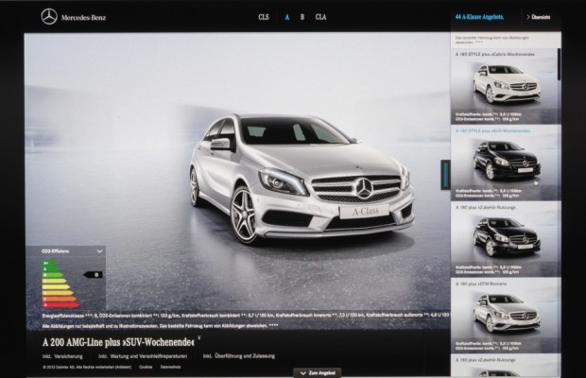Open the Mercedes-Benz wordmark home link
586x378 pixels.
coord(83,18)
